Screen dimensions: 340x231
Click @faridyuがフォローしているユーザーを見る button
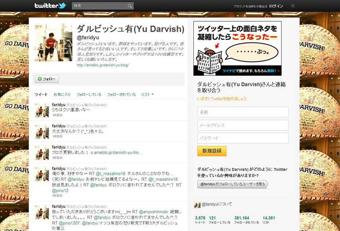[233, 184]
